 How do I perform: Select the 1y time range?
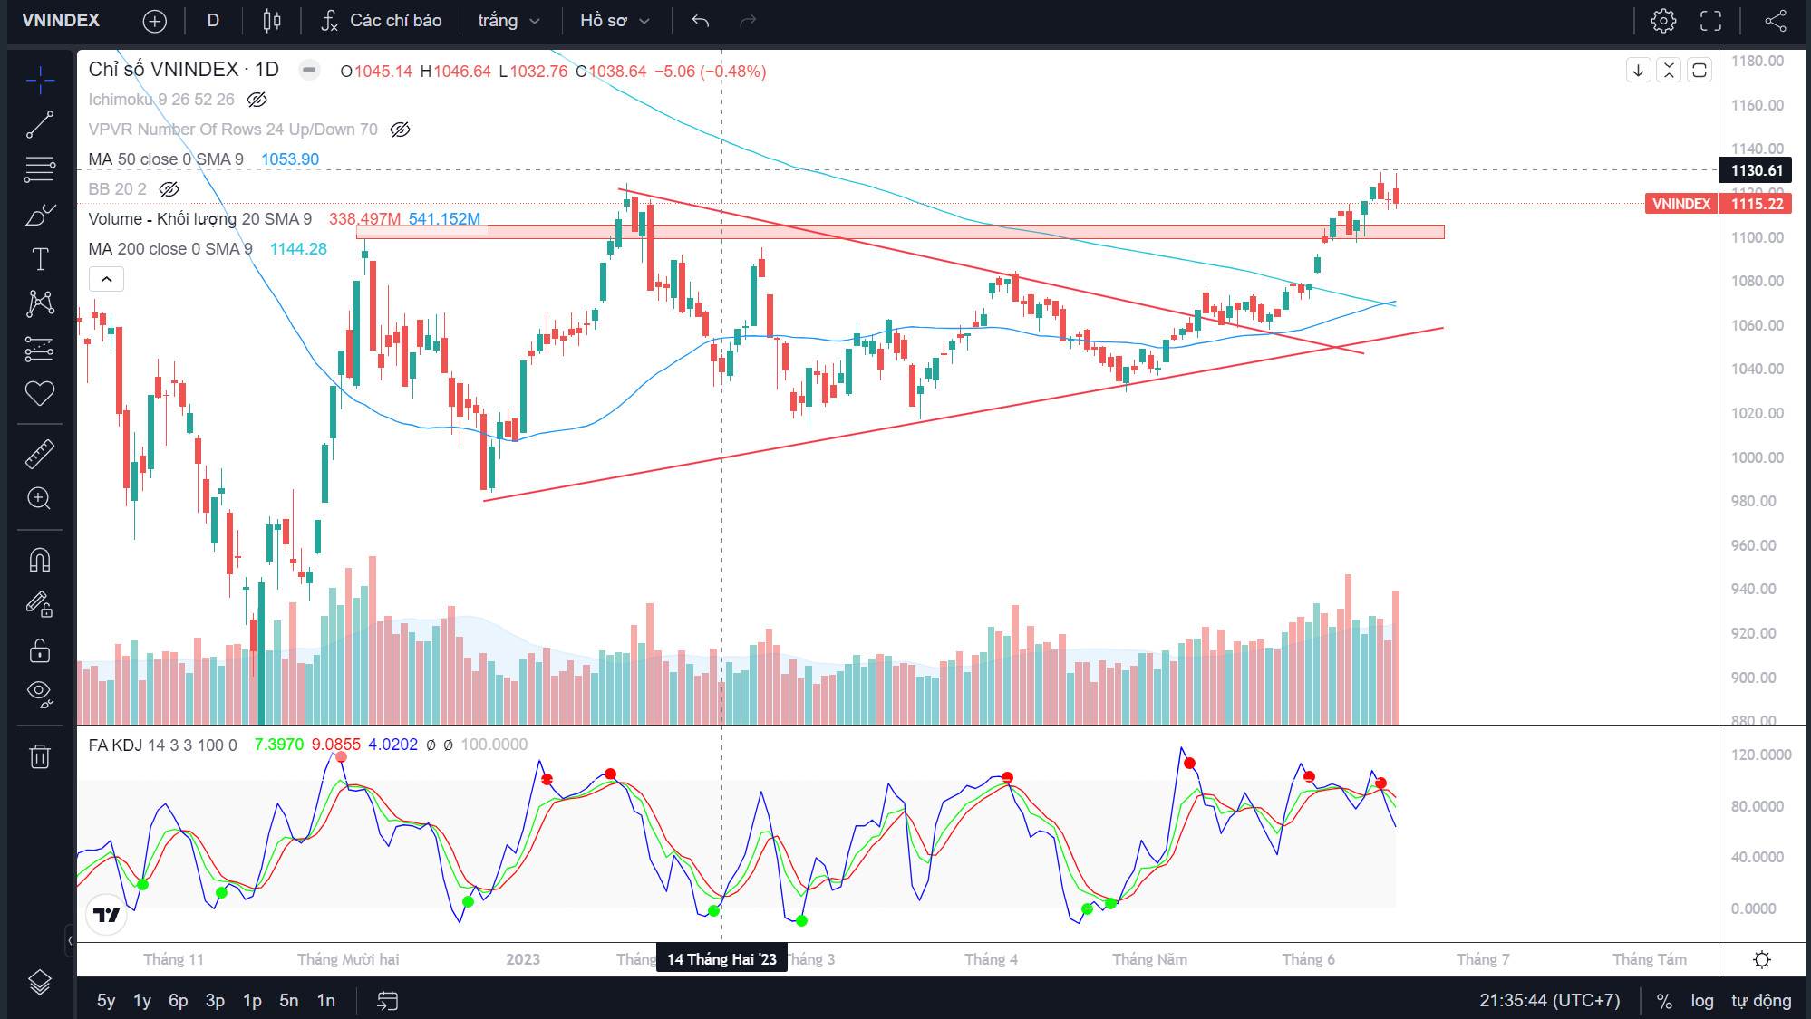coord(142,1000)
